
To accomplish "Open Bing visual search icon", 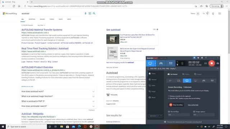I will [90, 14].
